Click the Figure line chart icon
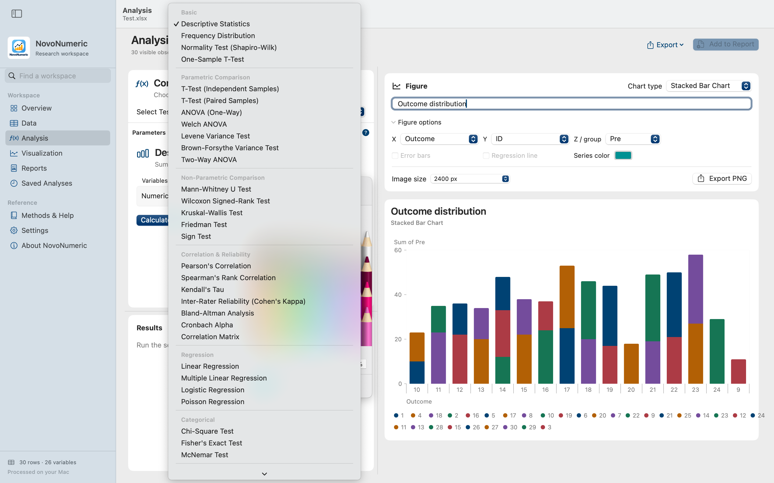Screen dimensions: 774x483 396,86
